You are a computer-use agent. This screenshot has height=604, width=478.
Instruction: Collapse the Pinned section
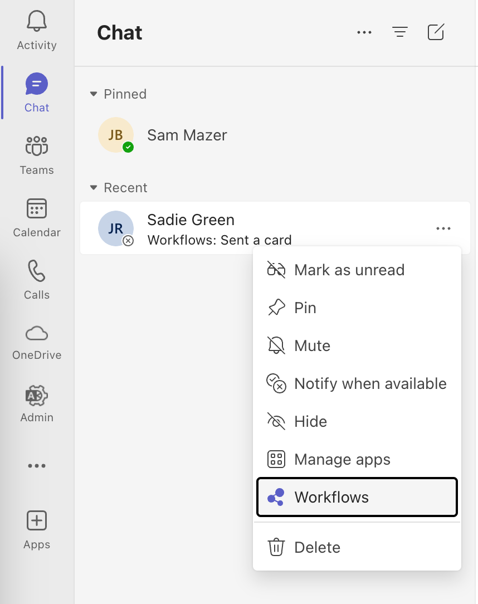pyautogui.click(x=94, y=94)
